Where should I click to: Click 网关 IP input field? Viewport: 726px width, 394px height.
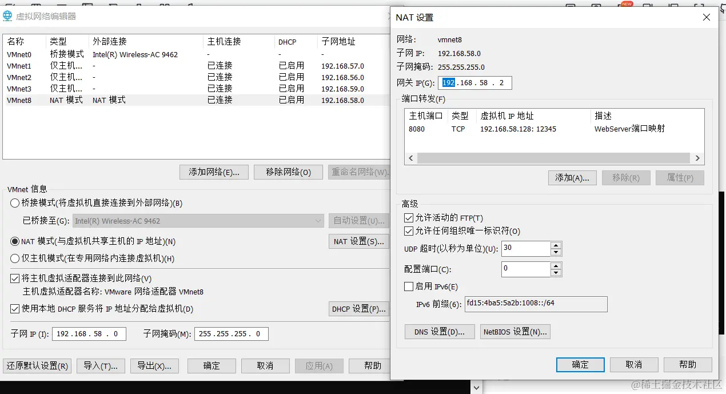(475, 83)
